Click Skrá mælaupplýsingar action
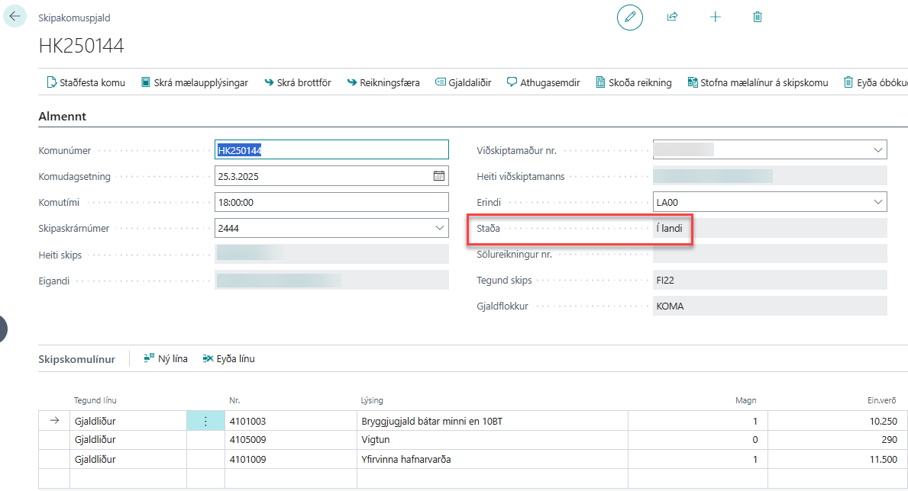 195,82
